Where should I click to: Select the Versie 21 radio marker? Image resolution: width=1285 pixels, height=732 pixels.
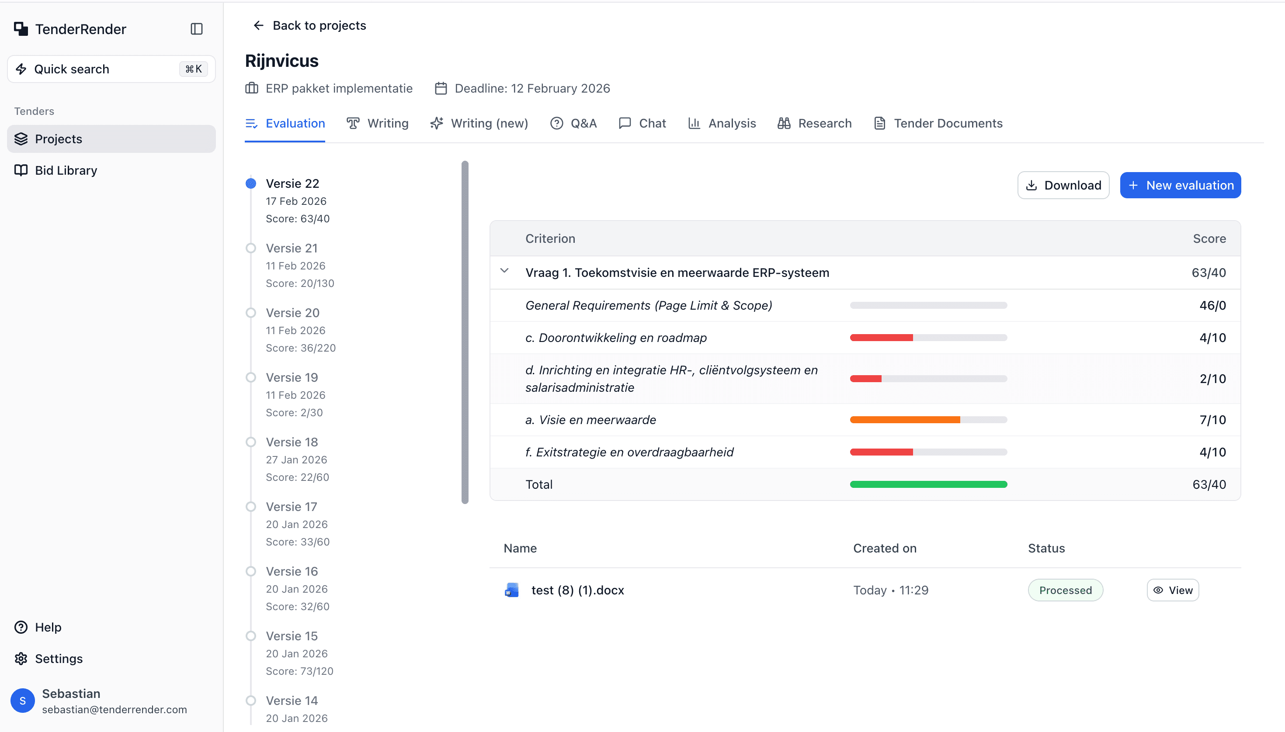tap(250, 249)
